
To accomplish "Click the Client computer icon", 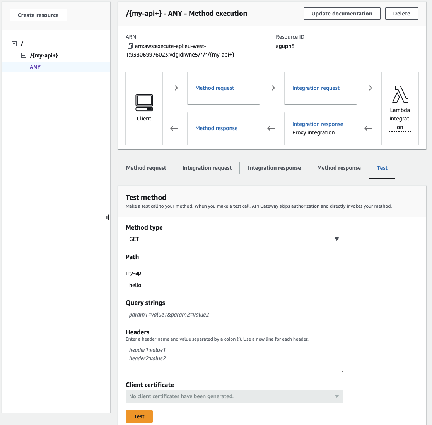I will coord(144,102).
